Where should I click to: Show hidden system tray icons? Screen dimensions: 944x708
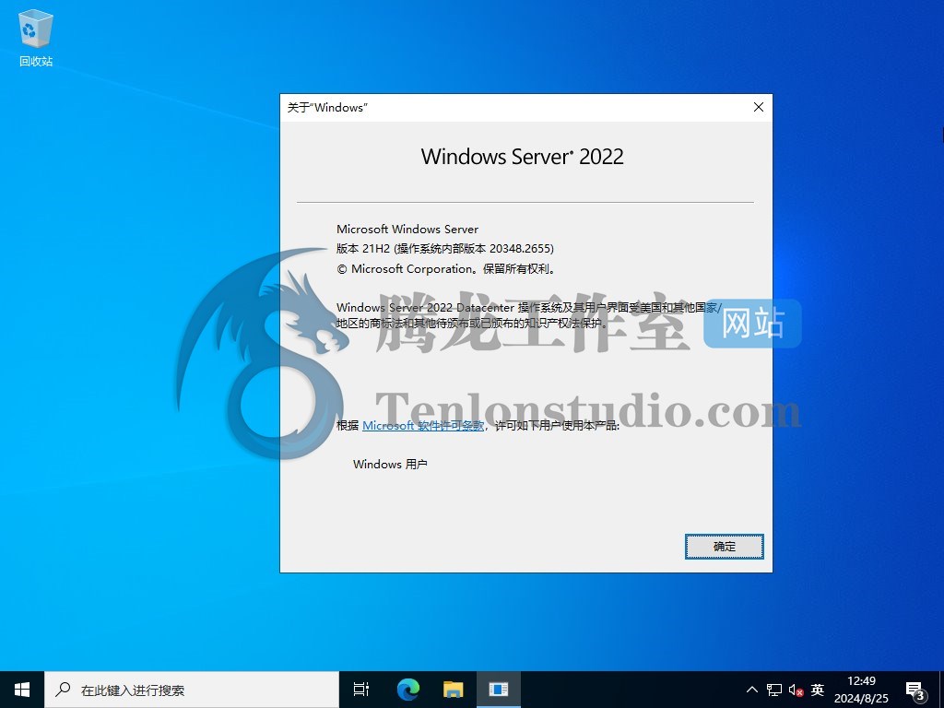click(x=752, y=690)
